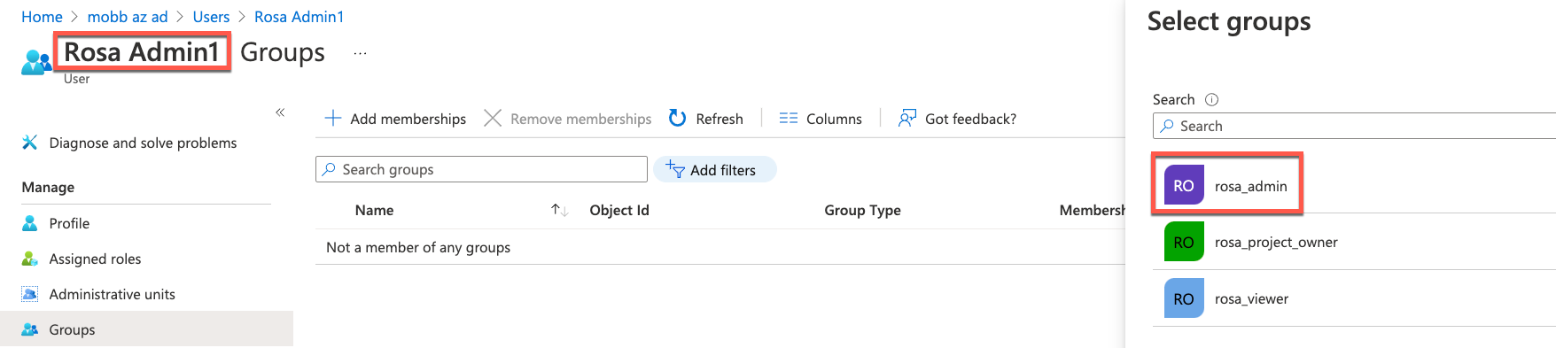This screenshot has width=1556, height=348.
Task: Open the Home breadcrumb link
Action: tap(42, 17)
